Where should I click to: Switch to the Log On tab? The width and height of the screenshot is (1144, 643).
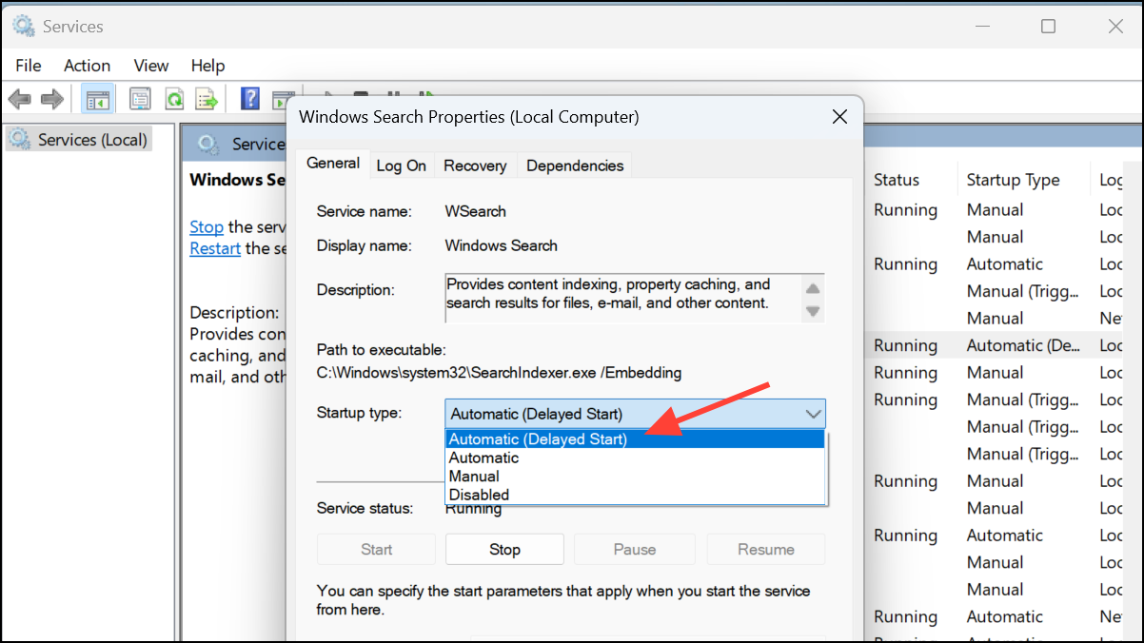pos(401,165)
